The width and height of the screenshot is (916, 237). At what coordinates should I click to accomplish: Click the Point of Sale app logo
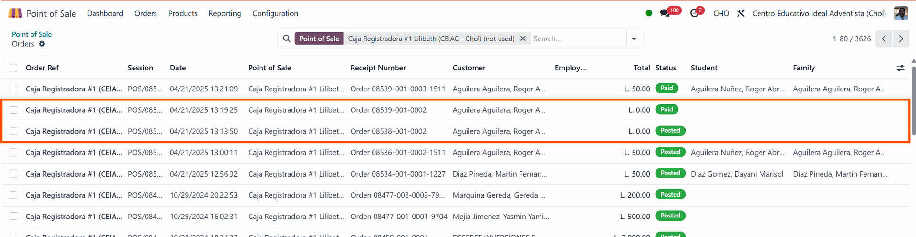coord(15,13)
